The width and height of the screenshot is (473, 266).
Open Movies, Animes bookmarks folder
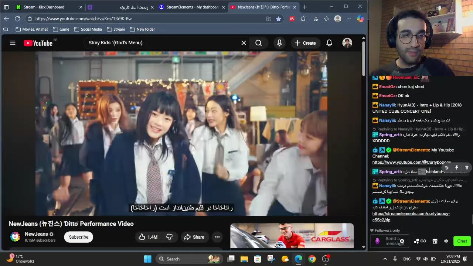(x=32, y=29)
